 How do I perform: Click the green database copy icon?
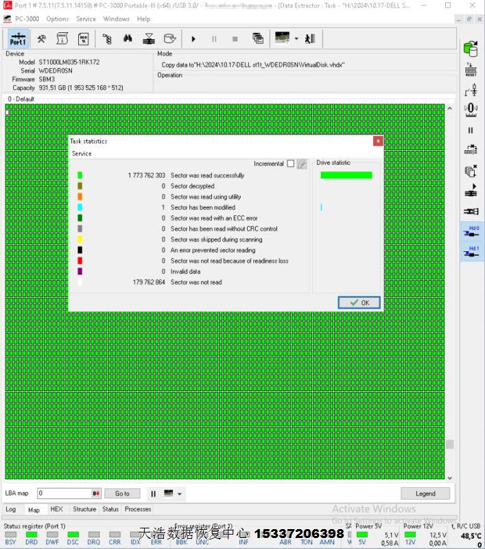pos(471,49)
